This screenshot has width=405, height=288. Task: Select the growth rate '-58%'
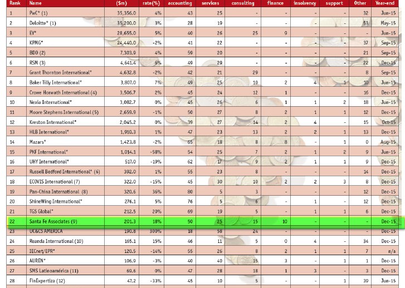click(x=156, y=152)
